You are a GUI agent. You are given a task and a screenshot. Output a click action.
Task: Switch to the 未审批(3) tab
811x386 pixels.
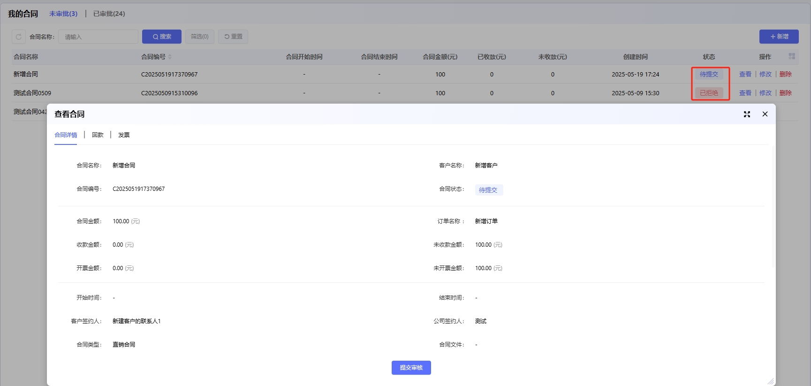click(63, 14)
